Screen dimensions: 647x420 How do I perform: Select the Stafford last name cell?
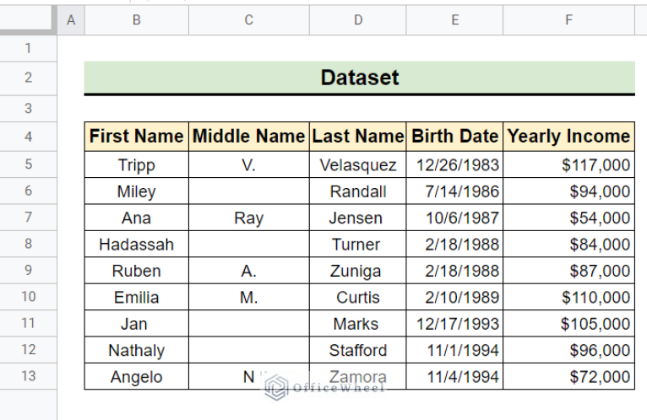[358, 350]
